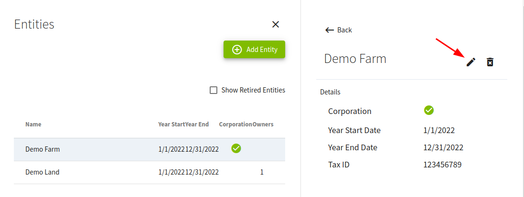Sort by the Year End column header

pyautogui.click(x=197, y=124)
